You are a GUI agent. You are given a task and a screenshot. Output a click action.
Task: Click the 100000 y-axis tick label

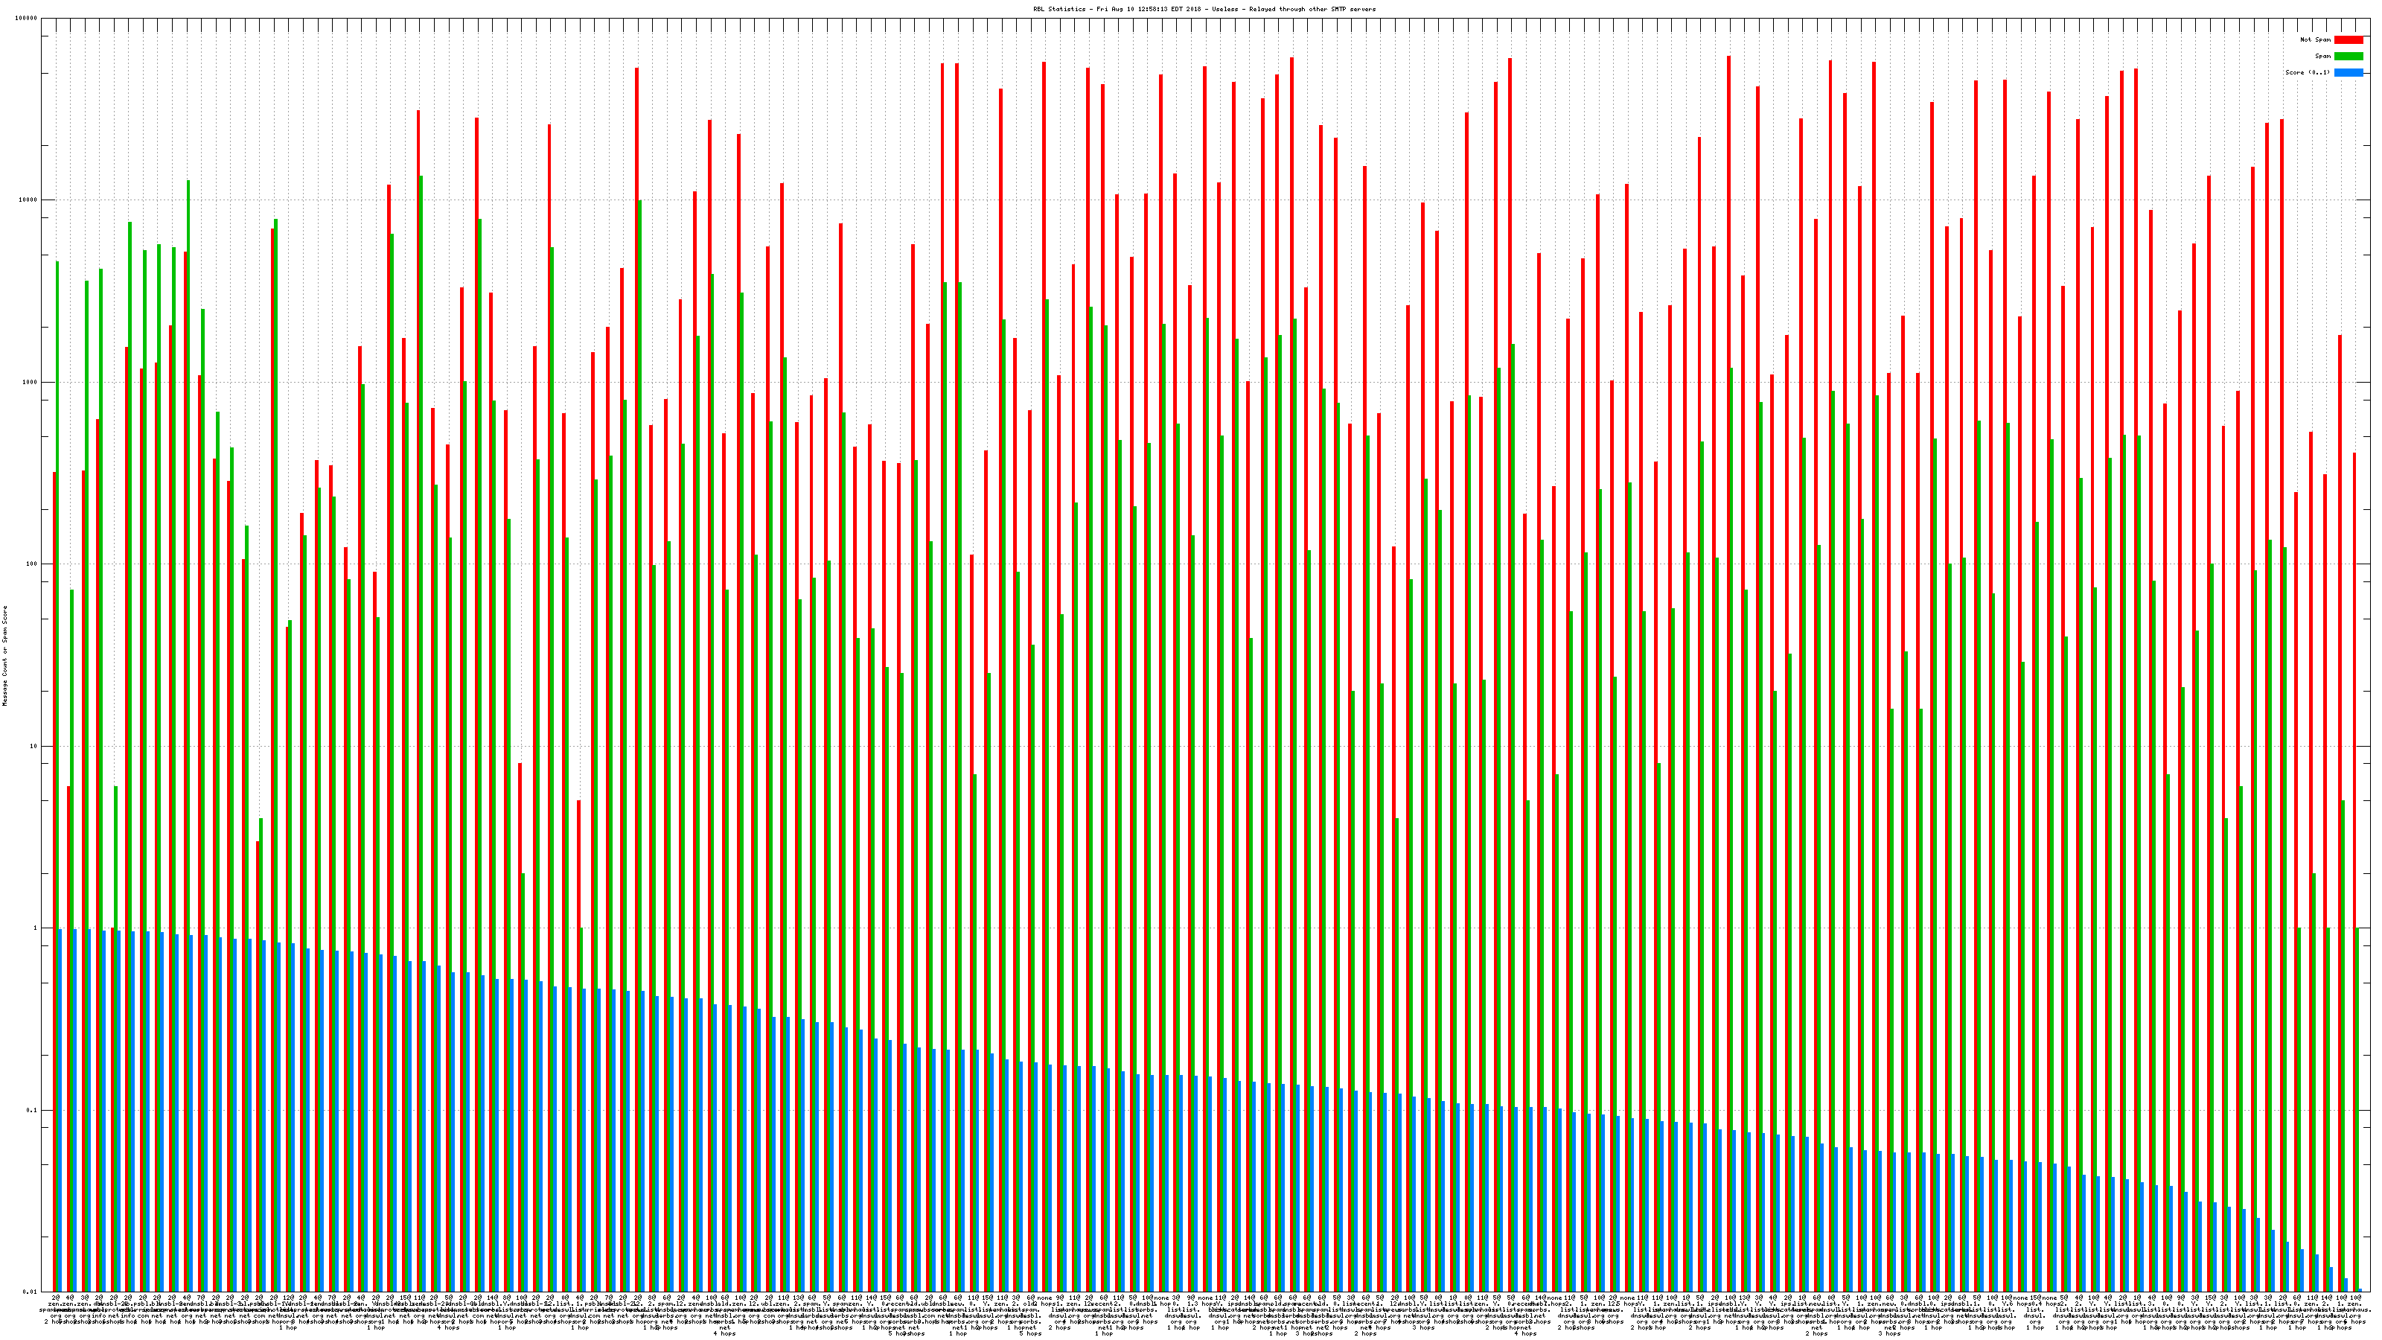(x=27, y=19)
